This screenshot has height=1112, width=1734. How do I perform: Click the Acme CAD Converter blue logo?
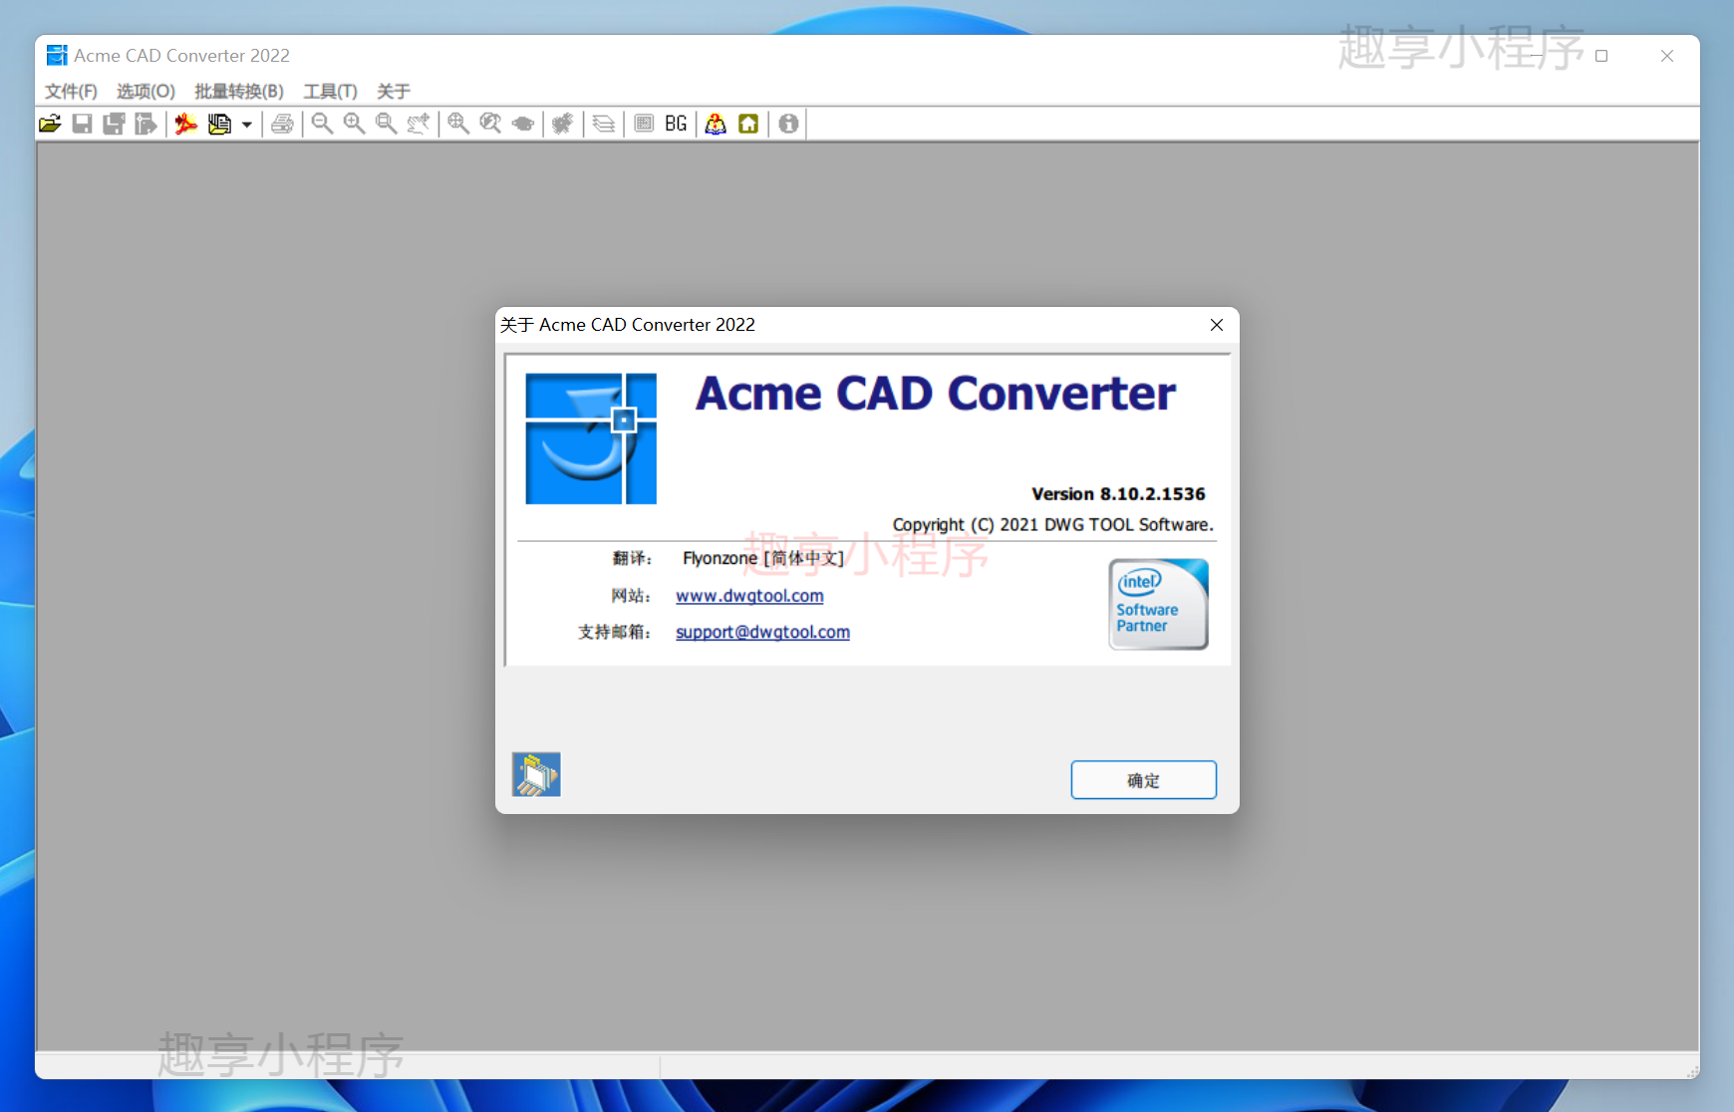click(591, 438)
